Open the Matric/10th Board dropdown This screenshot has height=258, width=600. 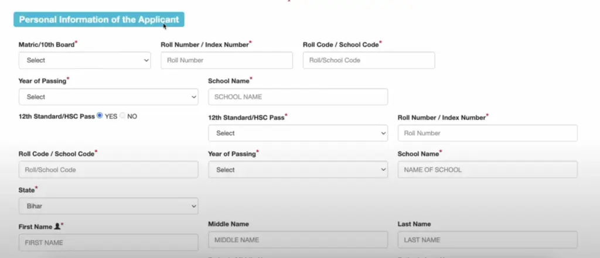pyautogui.click(x=84, y=60)
